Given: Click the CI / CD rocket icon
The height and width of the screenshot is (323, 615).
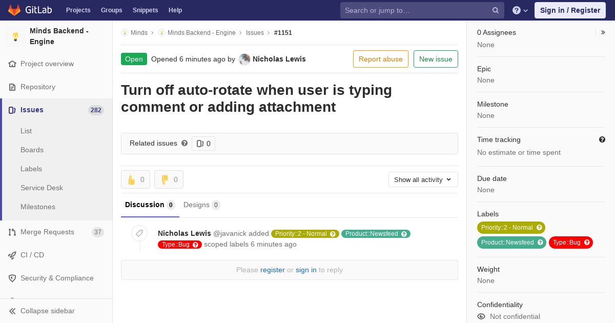Looking at the screenshot, I should pyautogui.click(x=12, y=255).
